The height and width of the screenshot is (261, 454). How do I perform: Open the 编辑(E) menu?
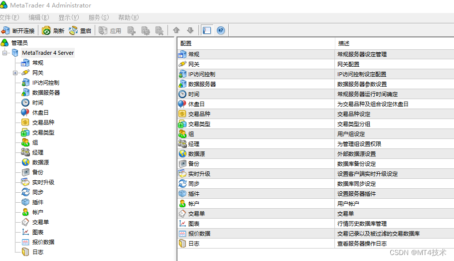[x=39, y=17]
